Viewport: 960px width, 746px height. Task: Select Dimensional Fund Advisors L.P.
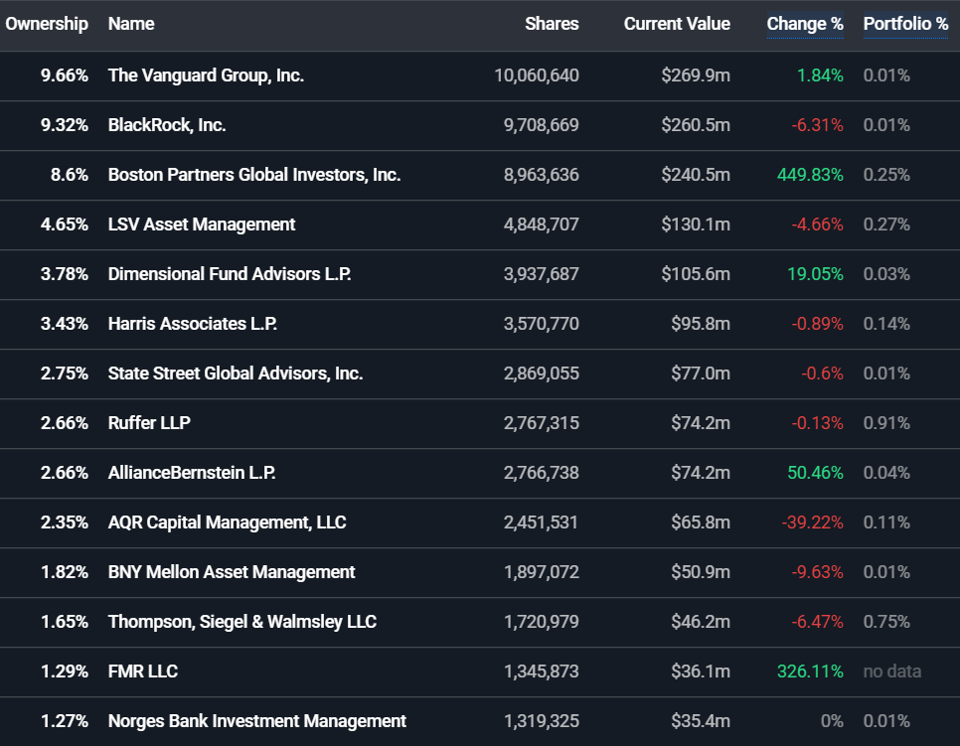tap(230, 273)
